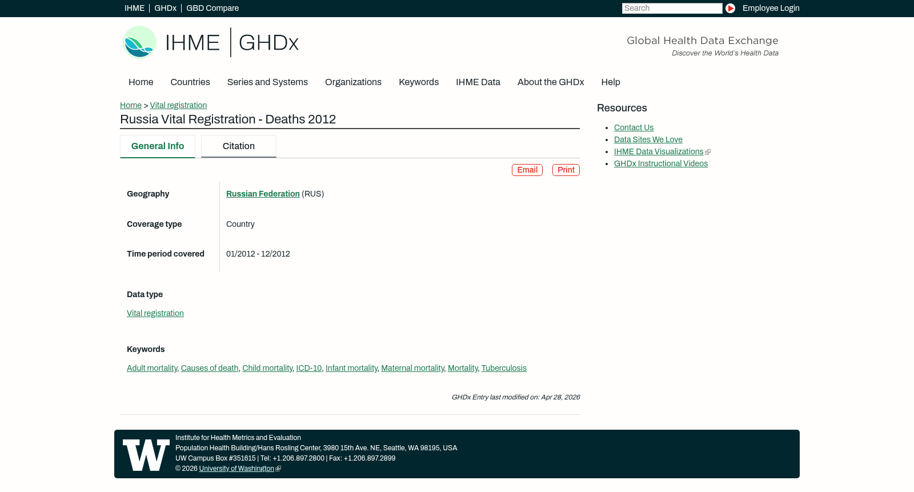
Task: Click the Global Health Data Exchange tagline
Action: point(702,41)
